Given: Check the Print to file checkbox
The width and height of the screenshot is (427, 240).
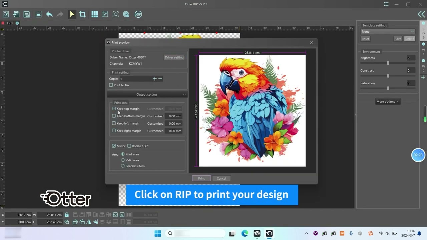Looking at the screenshot, I should 111,85.
